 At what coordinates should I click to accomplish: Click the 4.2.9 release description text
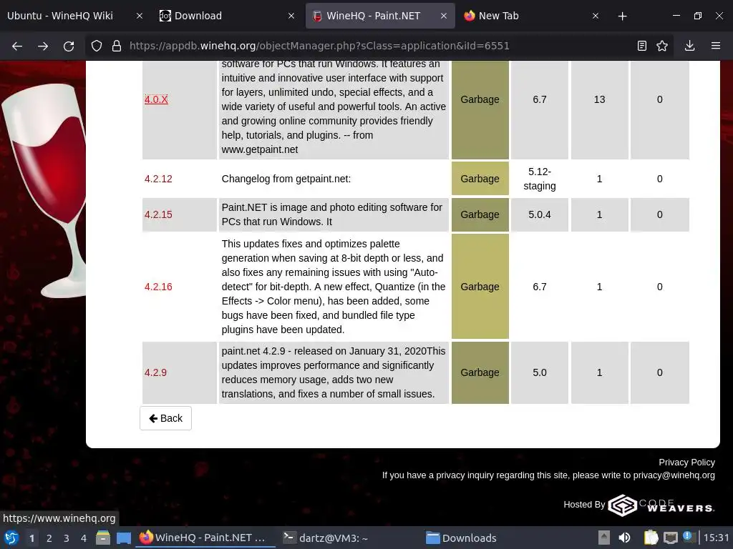[x=334, y=372]
